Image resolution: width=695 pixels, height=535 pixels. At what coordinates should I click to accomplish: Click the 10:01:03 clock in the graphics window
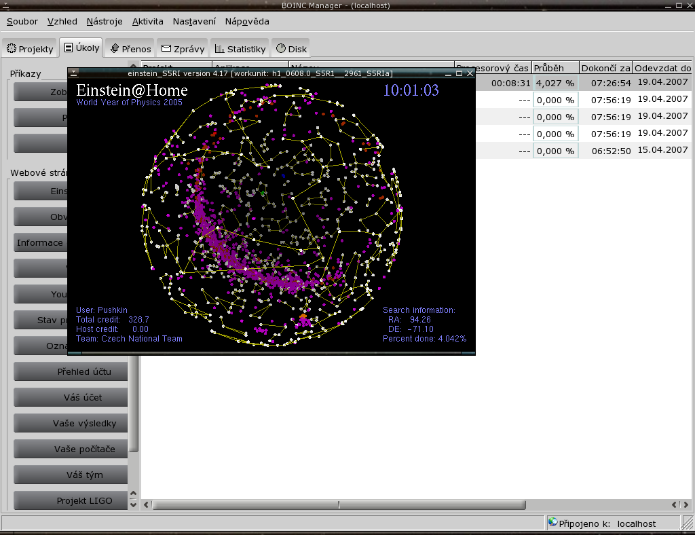pos(411,90)
